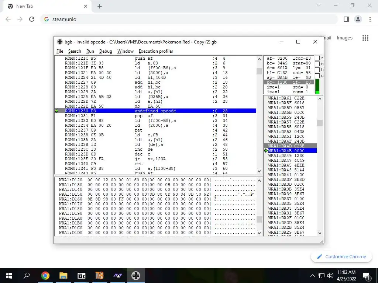Image resolution: width=378 pixels, height=283 pixels.
Task: Open the File menu in bgb
Action: pos(59,51)
